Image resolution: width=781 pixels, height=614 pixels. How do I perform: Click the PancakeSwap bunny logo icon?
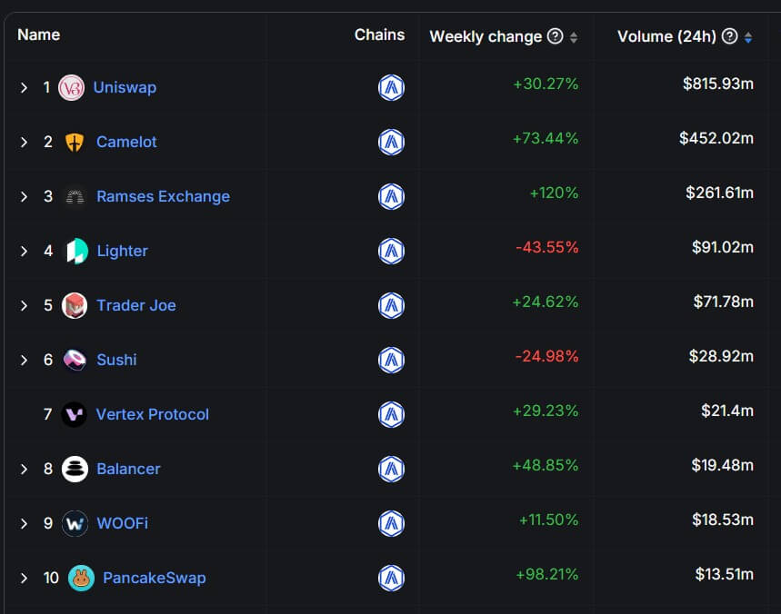pos(81,578)
